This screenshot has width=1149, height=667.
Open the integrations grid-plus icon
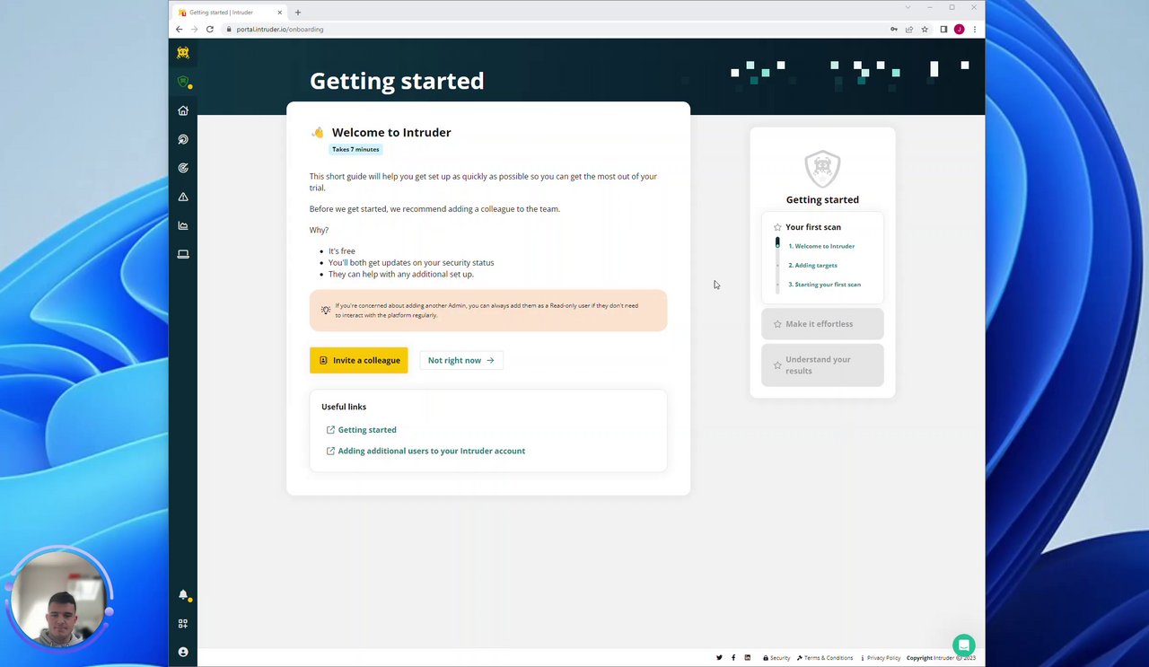point(183,624)
